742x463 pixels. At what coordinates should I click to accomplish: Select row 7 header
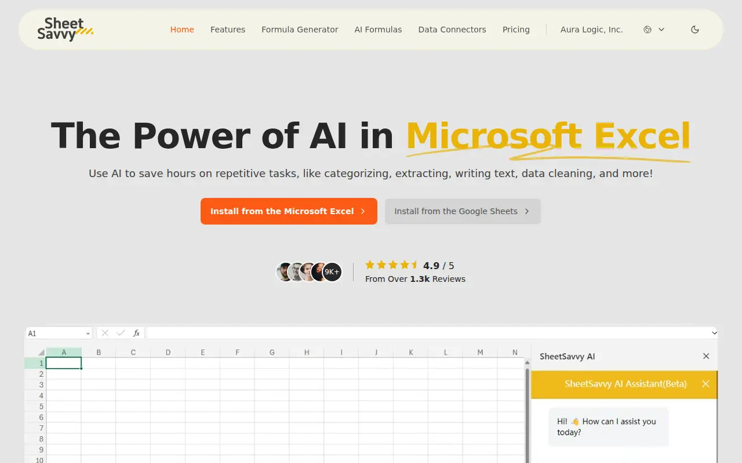coord(35,428)
